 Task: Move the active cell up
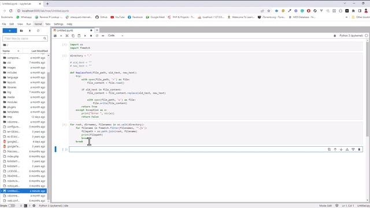coord(335,149)
